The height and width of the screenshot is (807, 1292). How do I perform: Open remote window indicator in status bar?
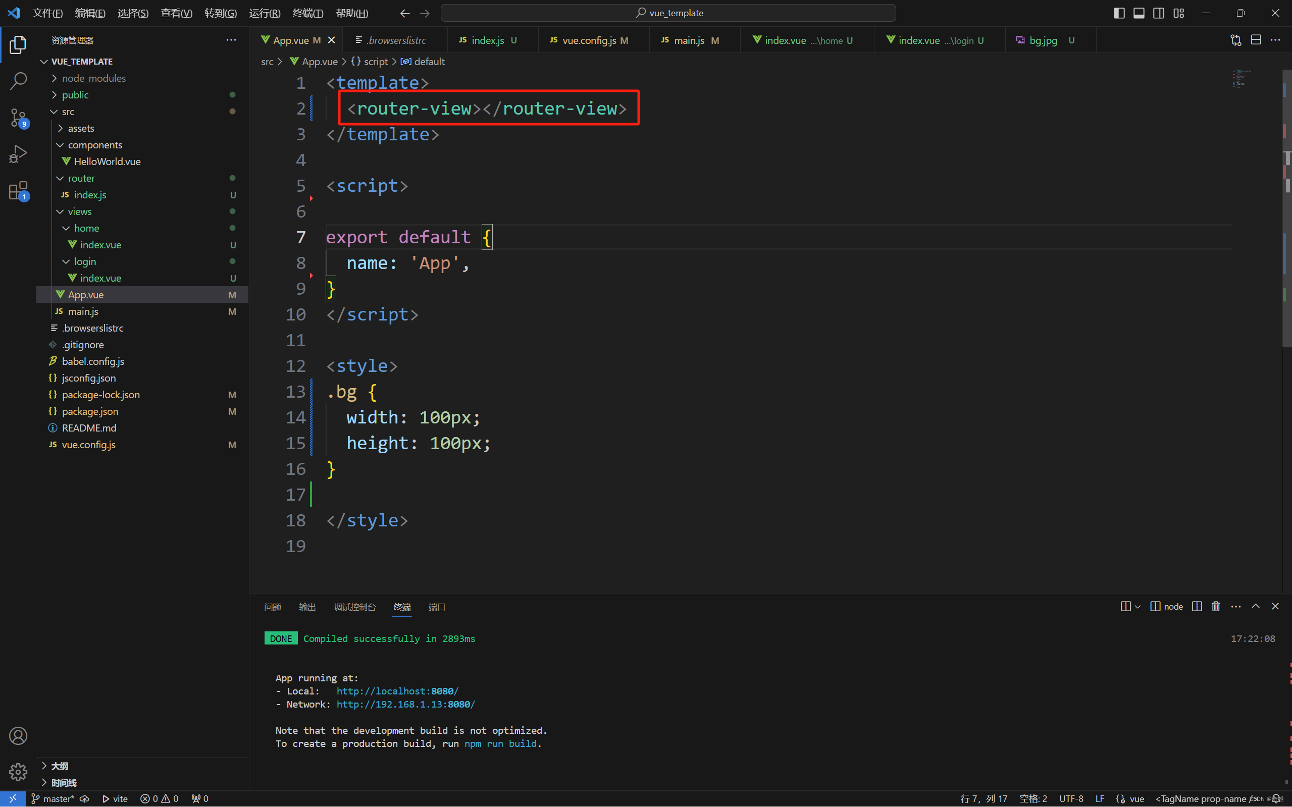click(13, 798)
